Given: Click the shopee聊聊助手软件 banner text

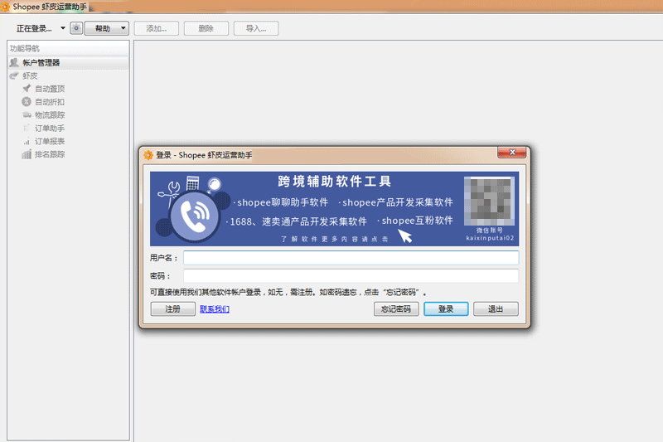Looking at the screenshot, I should coord(283,202).
